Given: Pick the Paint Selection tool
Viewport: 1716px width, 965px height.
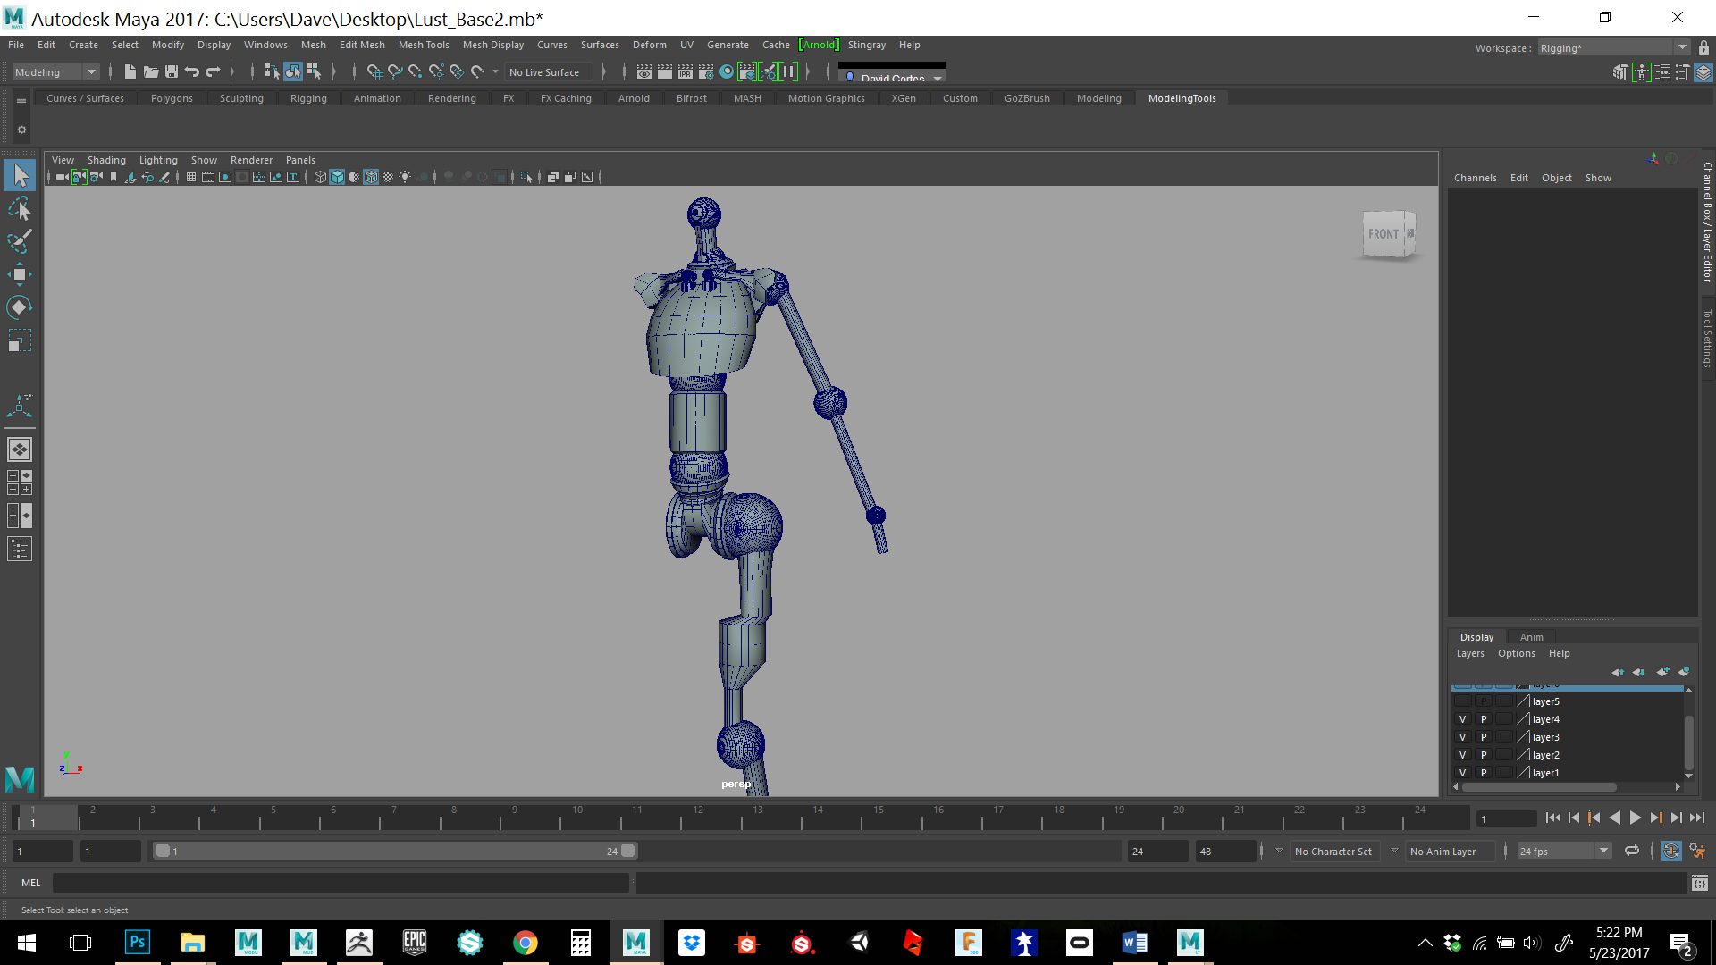Looking at the screenshot, I should pos(20,241).
